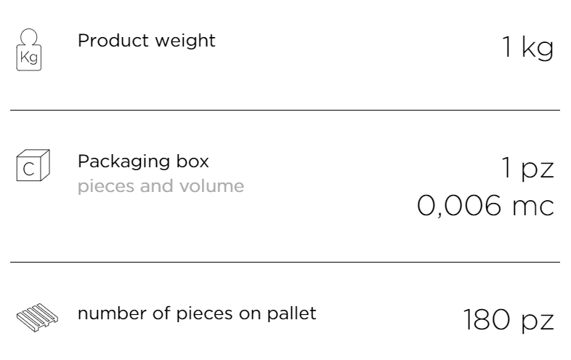The height and width of the screenshot is (360, 571).
Task: Click the Kg weight icon
Action: [x=29, y=49]
